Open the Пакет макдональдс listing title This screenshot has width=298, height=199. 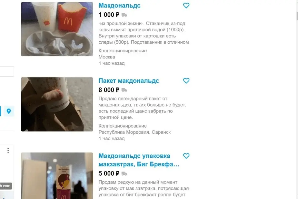point(129,81)
